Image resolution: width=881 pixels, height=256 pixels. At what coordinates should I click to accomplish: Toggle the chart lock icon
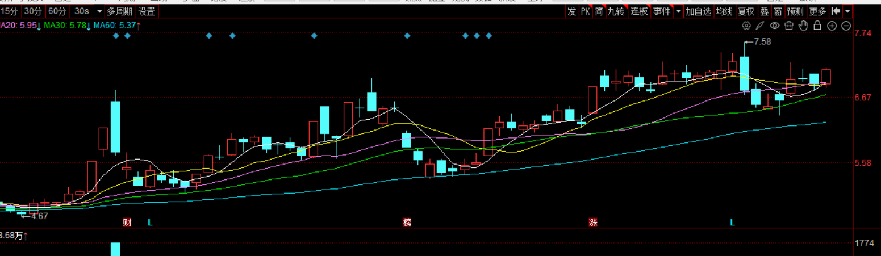coord(817,26)
